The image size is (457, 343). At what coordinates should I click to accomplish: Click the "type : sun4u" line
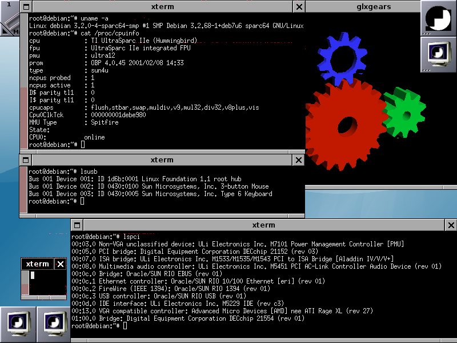69,70
